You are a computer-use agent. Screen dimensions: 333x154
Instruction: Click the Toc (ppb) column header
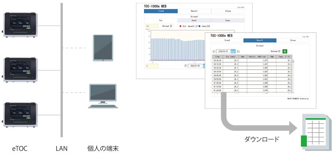[x=231, y=57]
